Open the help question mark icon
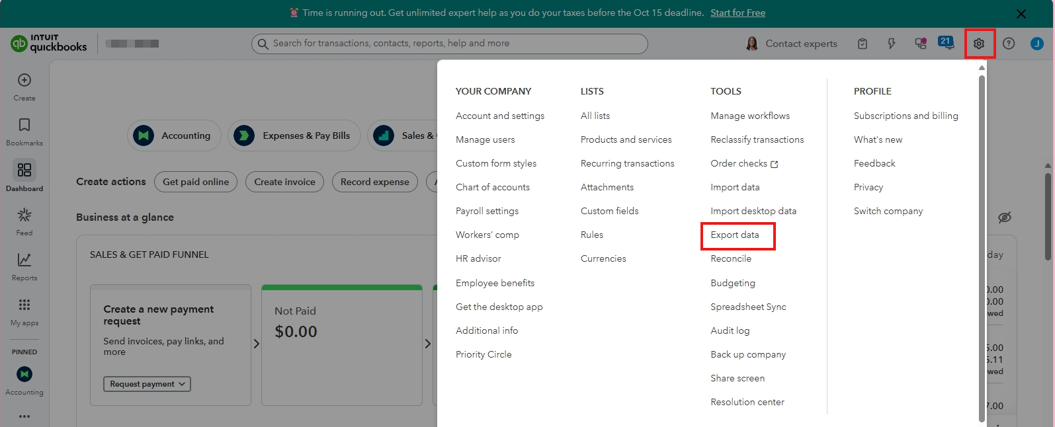The width and height of the screenshot is (1055, 427). [x=1008, y=44]
